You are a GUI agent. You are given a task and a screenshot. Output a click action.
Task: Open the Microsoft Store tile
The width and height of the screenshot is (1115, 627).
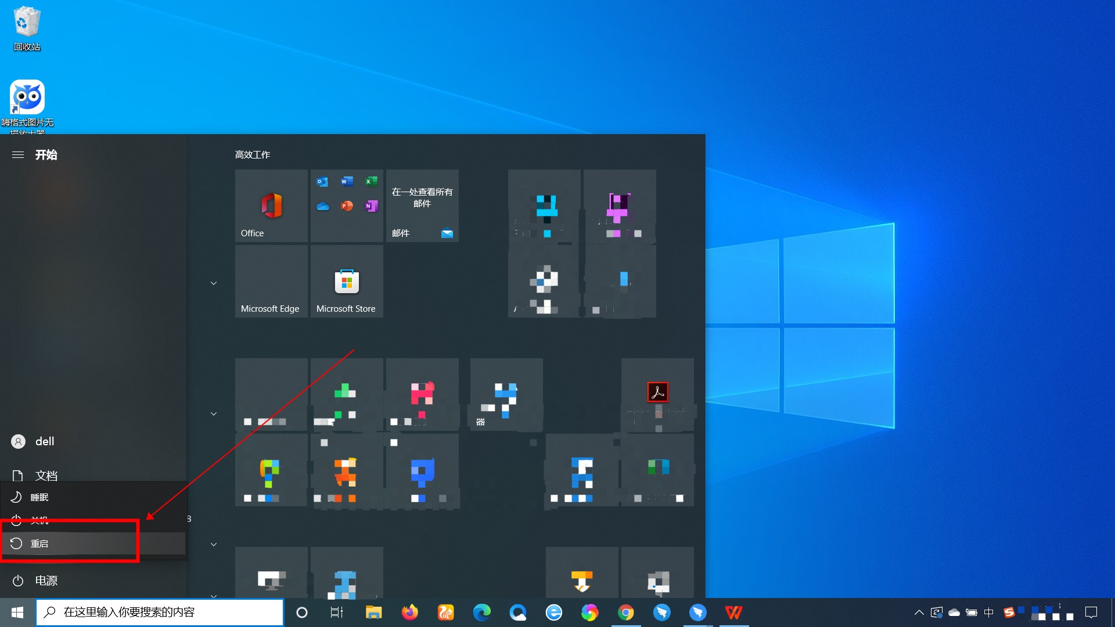point(347,281)
